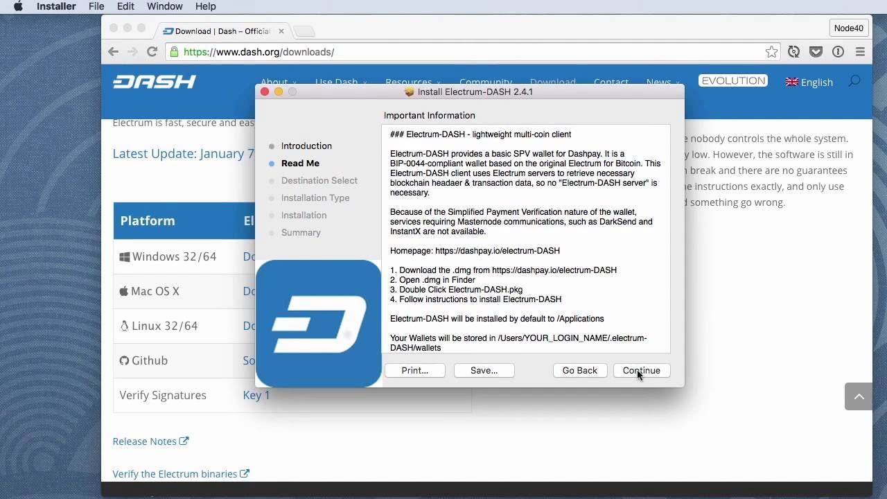Click the Go Back button
Image resolution: width=887 pixels, height=499 pixels.
coord(580,370)
